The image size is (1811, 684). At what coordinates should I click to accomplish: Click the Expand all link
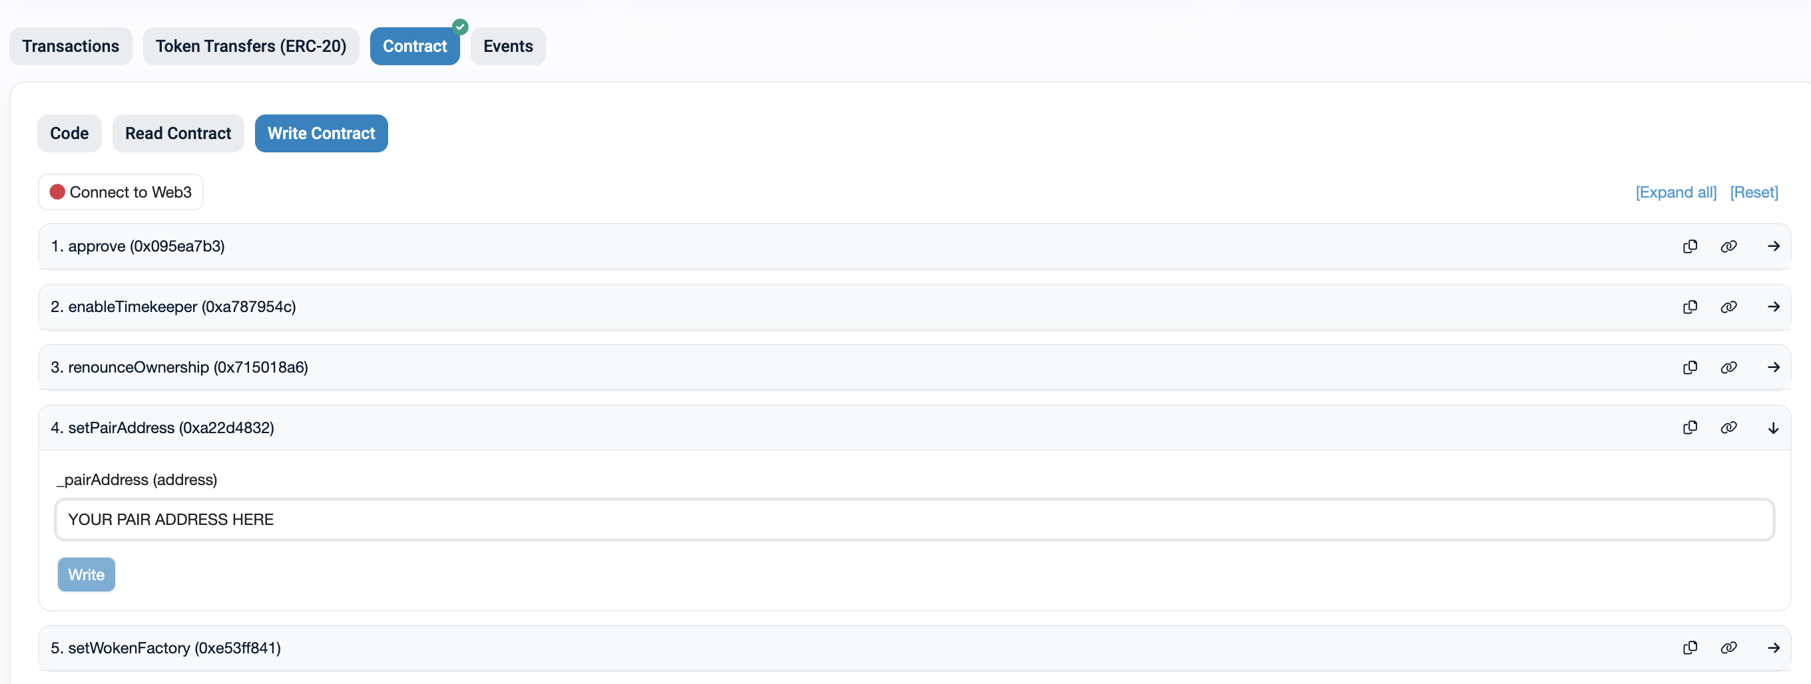1675,192
